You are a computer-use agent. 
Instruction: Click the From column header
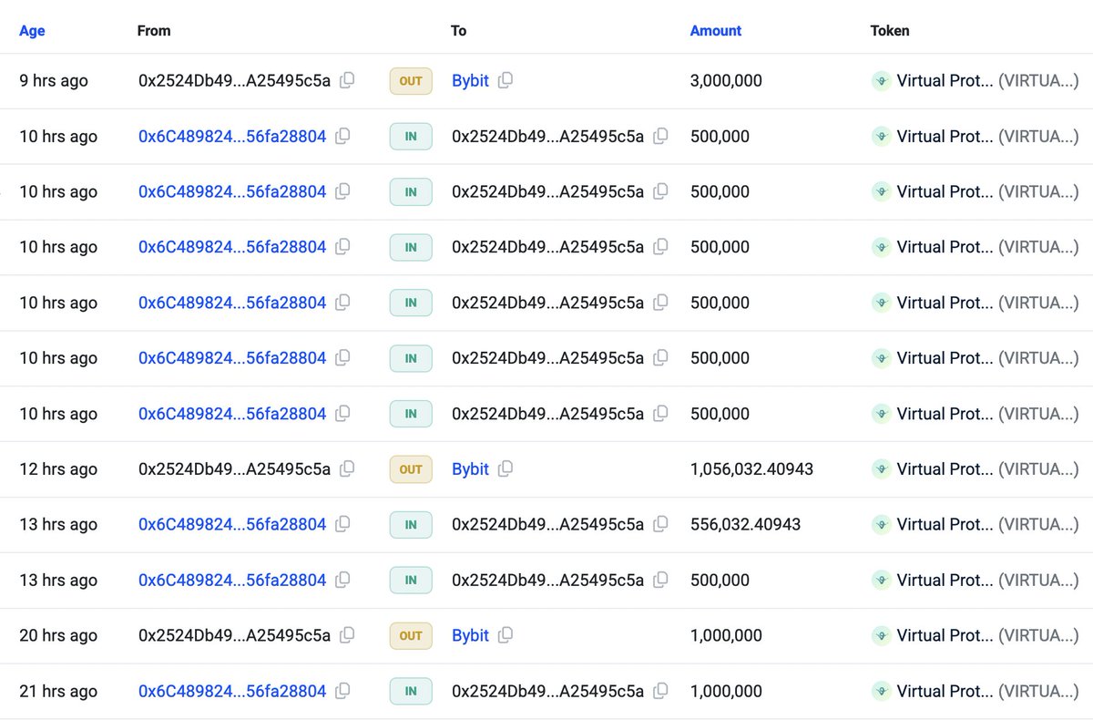pos(154,30)
